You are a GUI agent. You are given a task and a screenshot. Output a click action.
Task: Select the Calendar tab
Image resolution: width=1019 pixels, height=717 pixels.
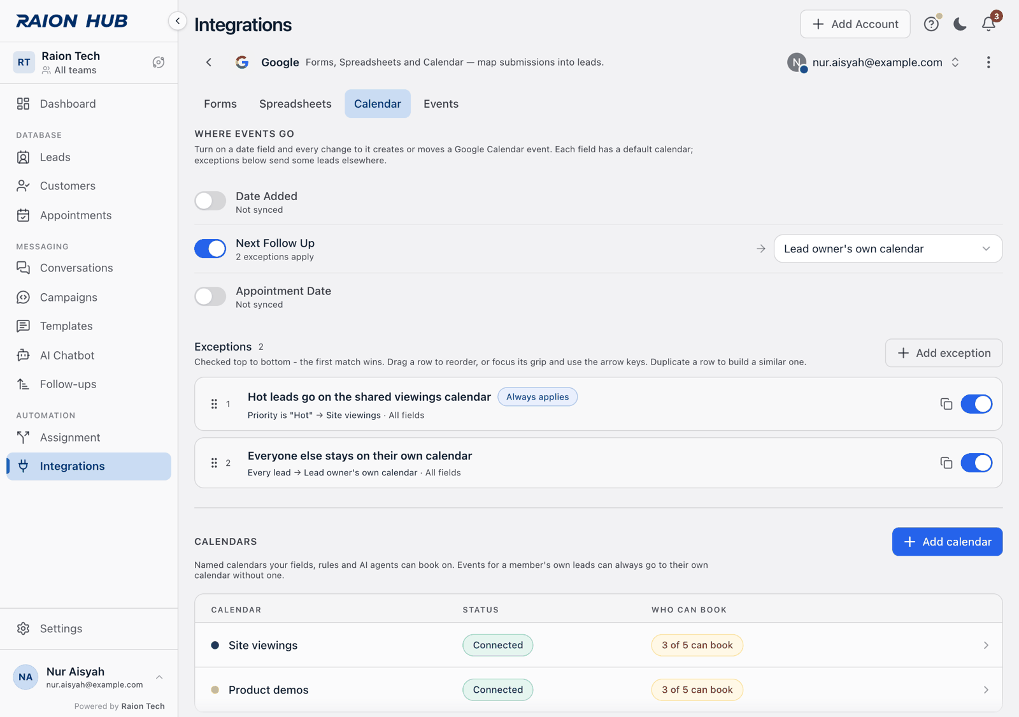[378, 104]
